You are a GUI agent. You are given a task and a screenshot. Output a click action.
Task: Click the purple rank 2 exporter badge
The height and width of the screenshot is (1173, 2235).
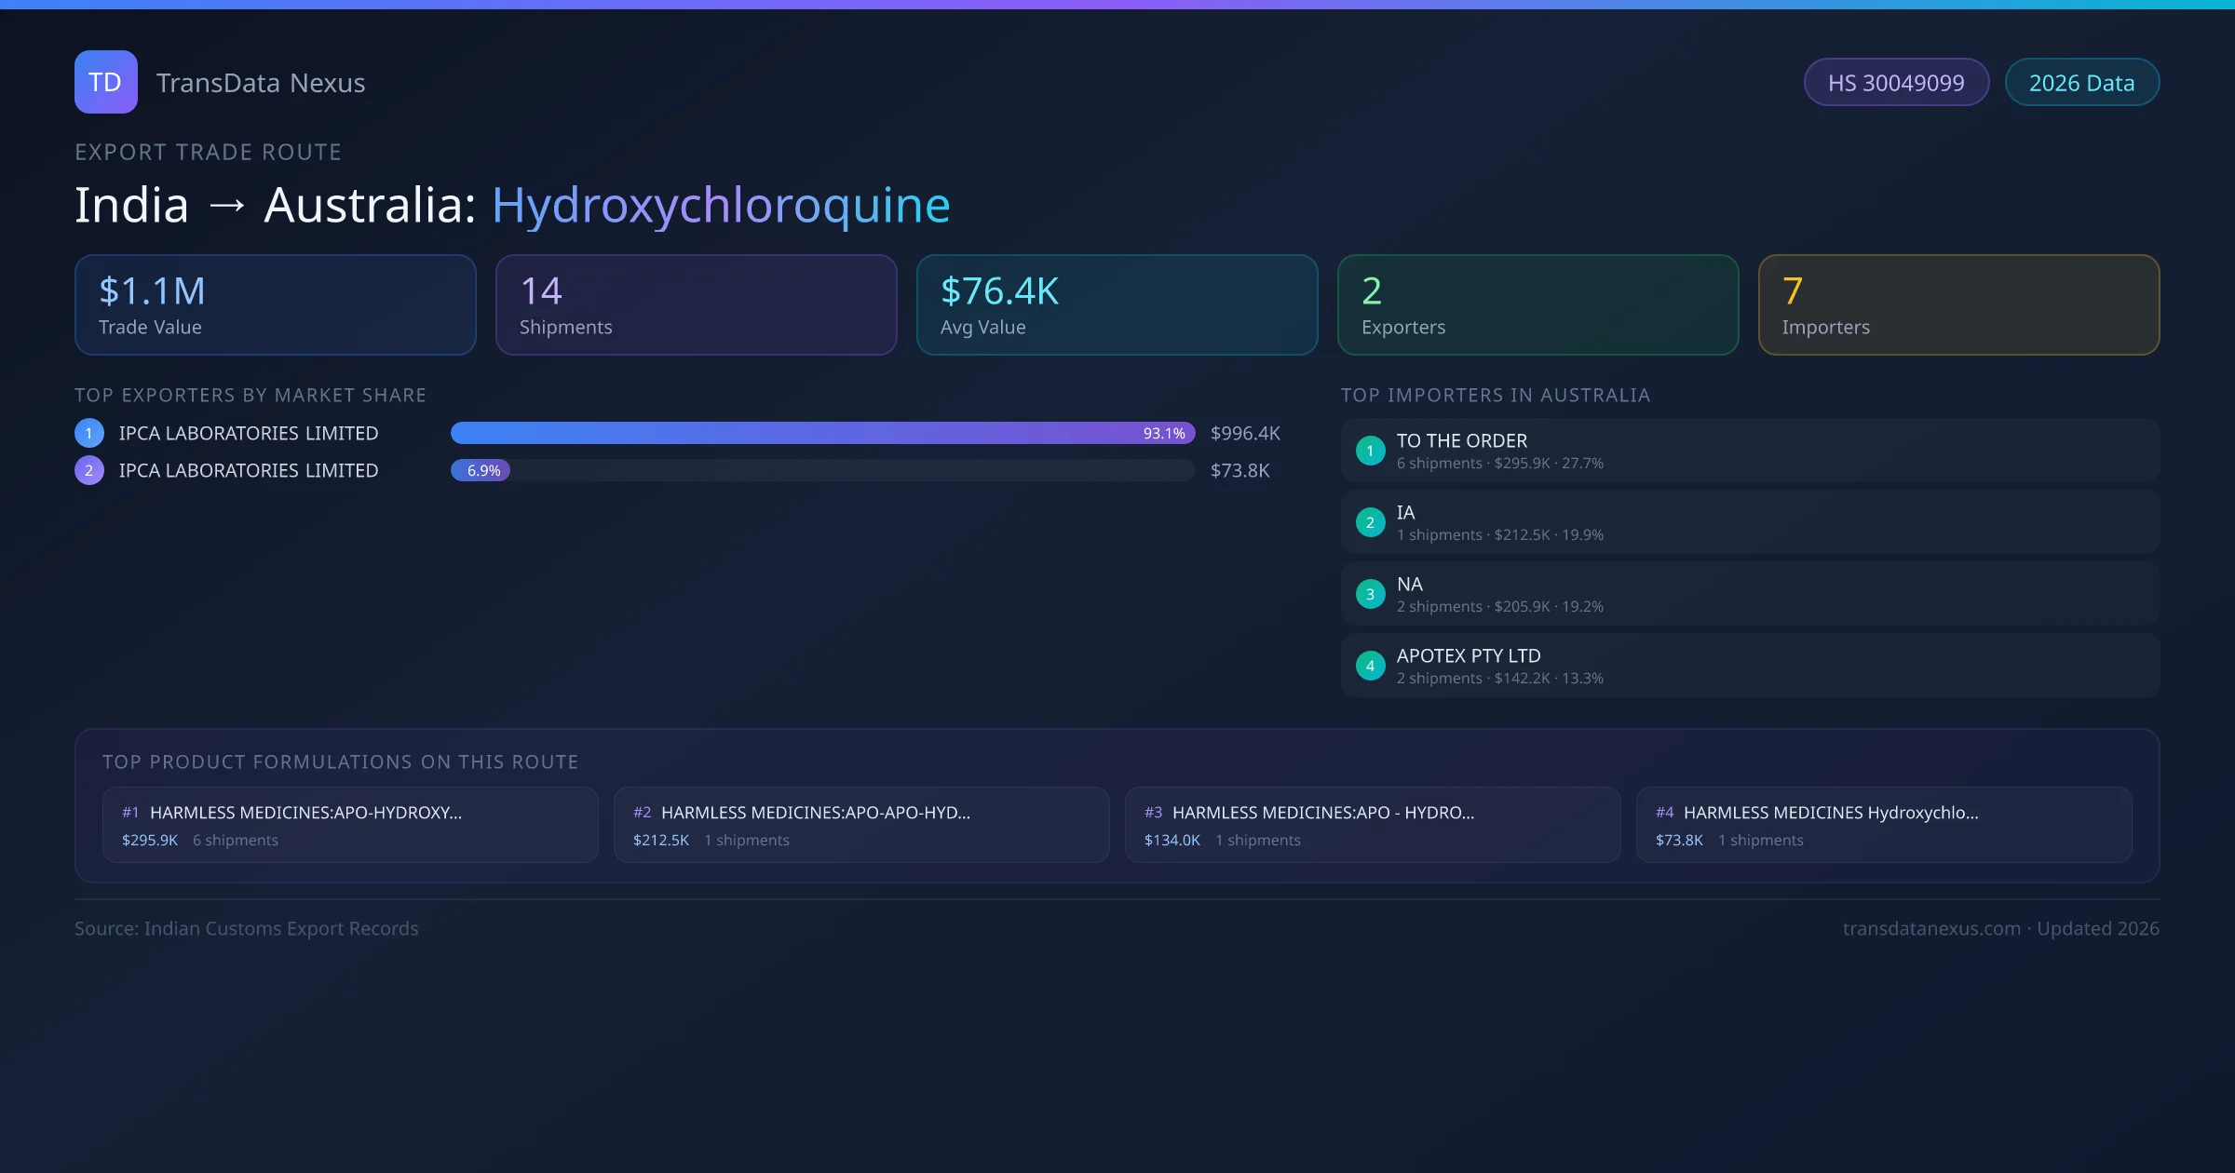pyautogui.click(x=89, y=470)
